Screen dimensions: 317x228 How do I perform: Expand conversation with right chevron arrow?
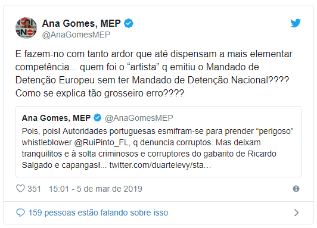pyautogui.click(x=296, y=213)
